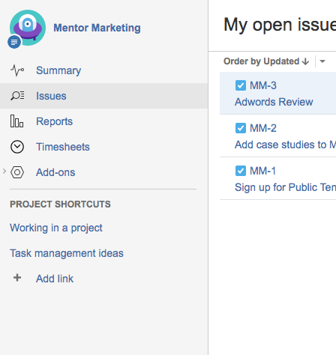Click the Summary pulse icon
The height and width of the screenshot is (355, 336).
point(17,70)
